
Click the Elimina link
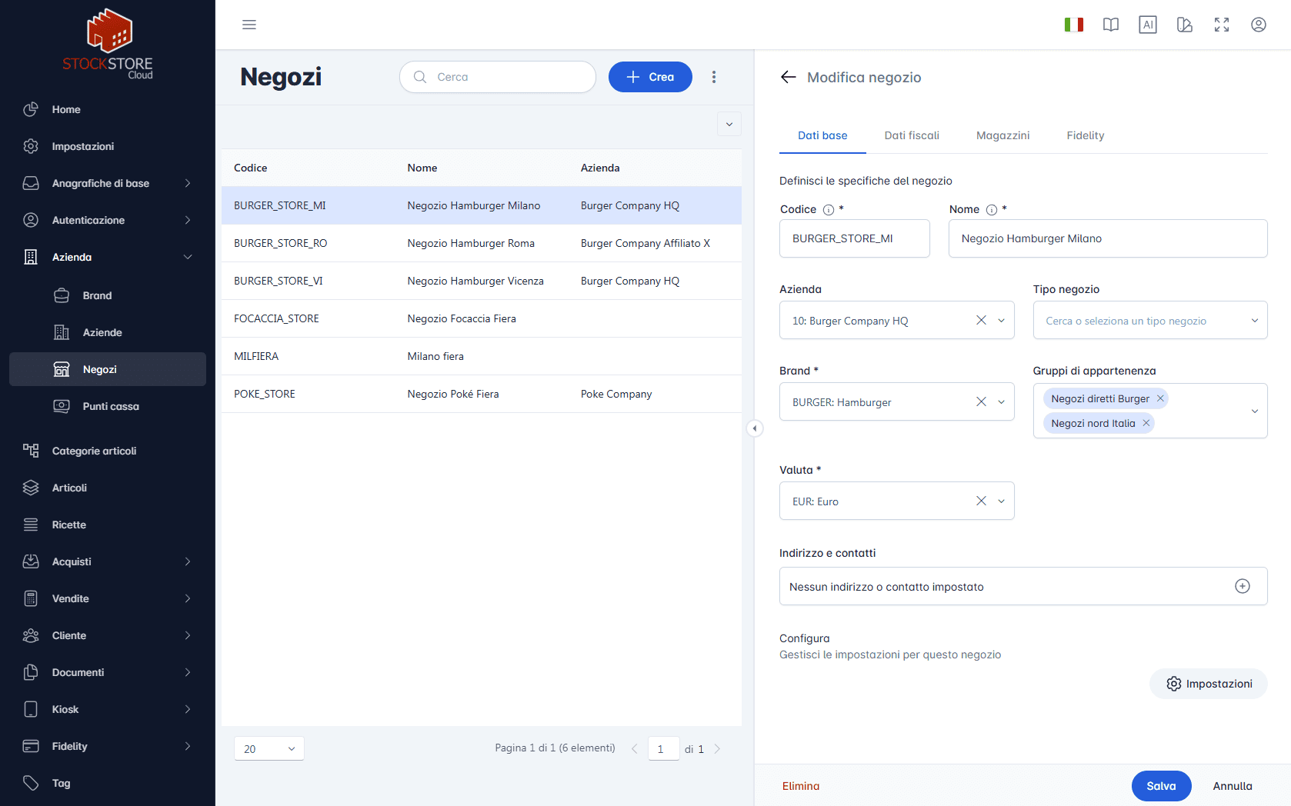click(800, 786)
